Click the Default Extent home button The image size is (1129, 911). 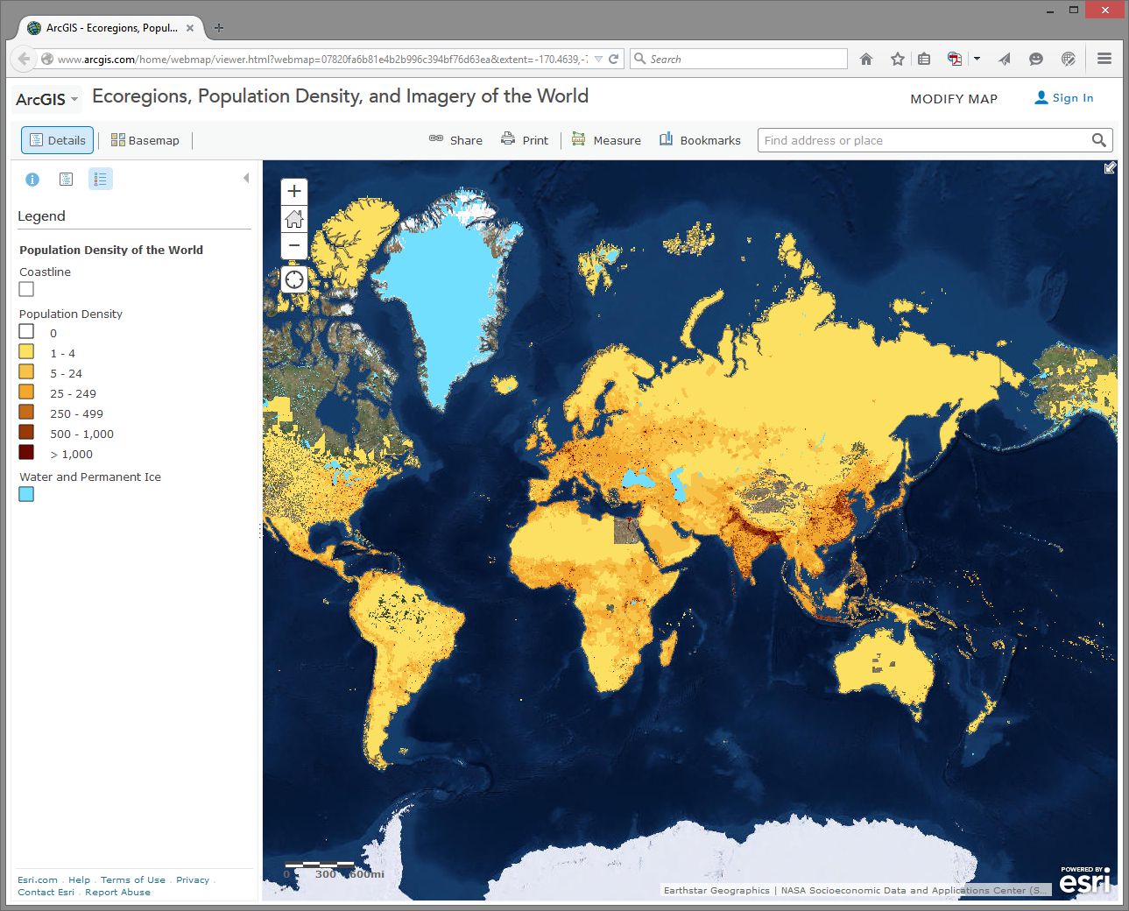[x=293, y=218]
